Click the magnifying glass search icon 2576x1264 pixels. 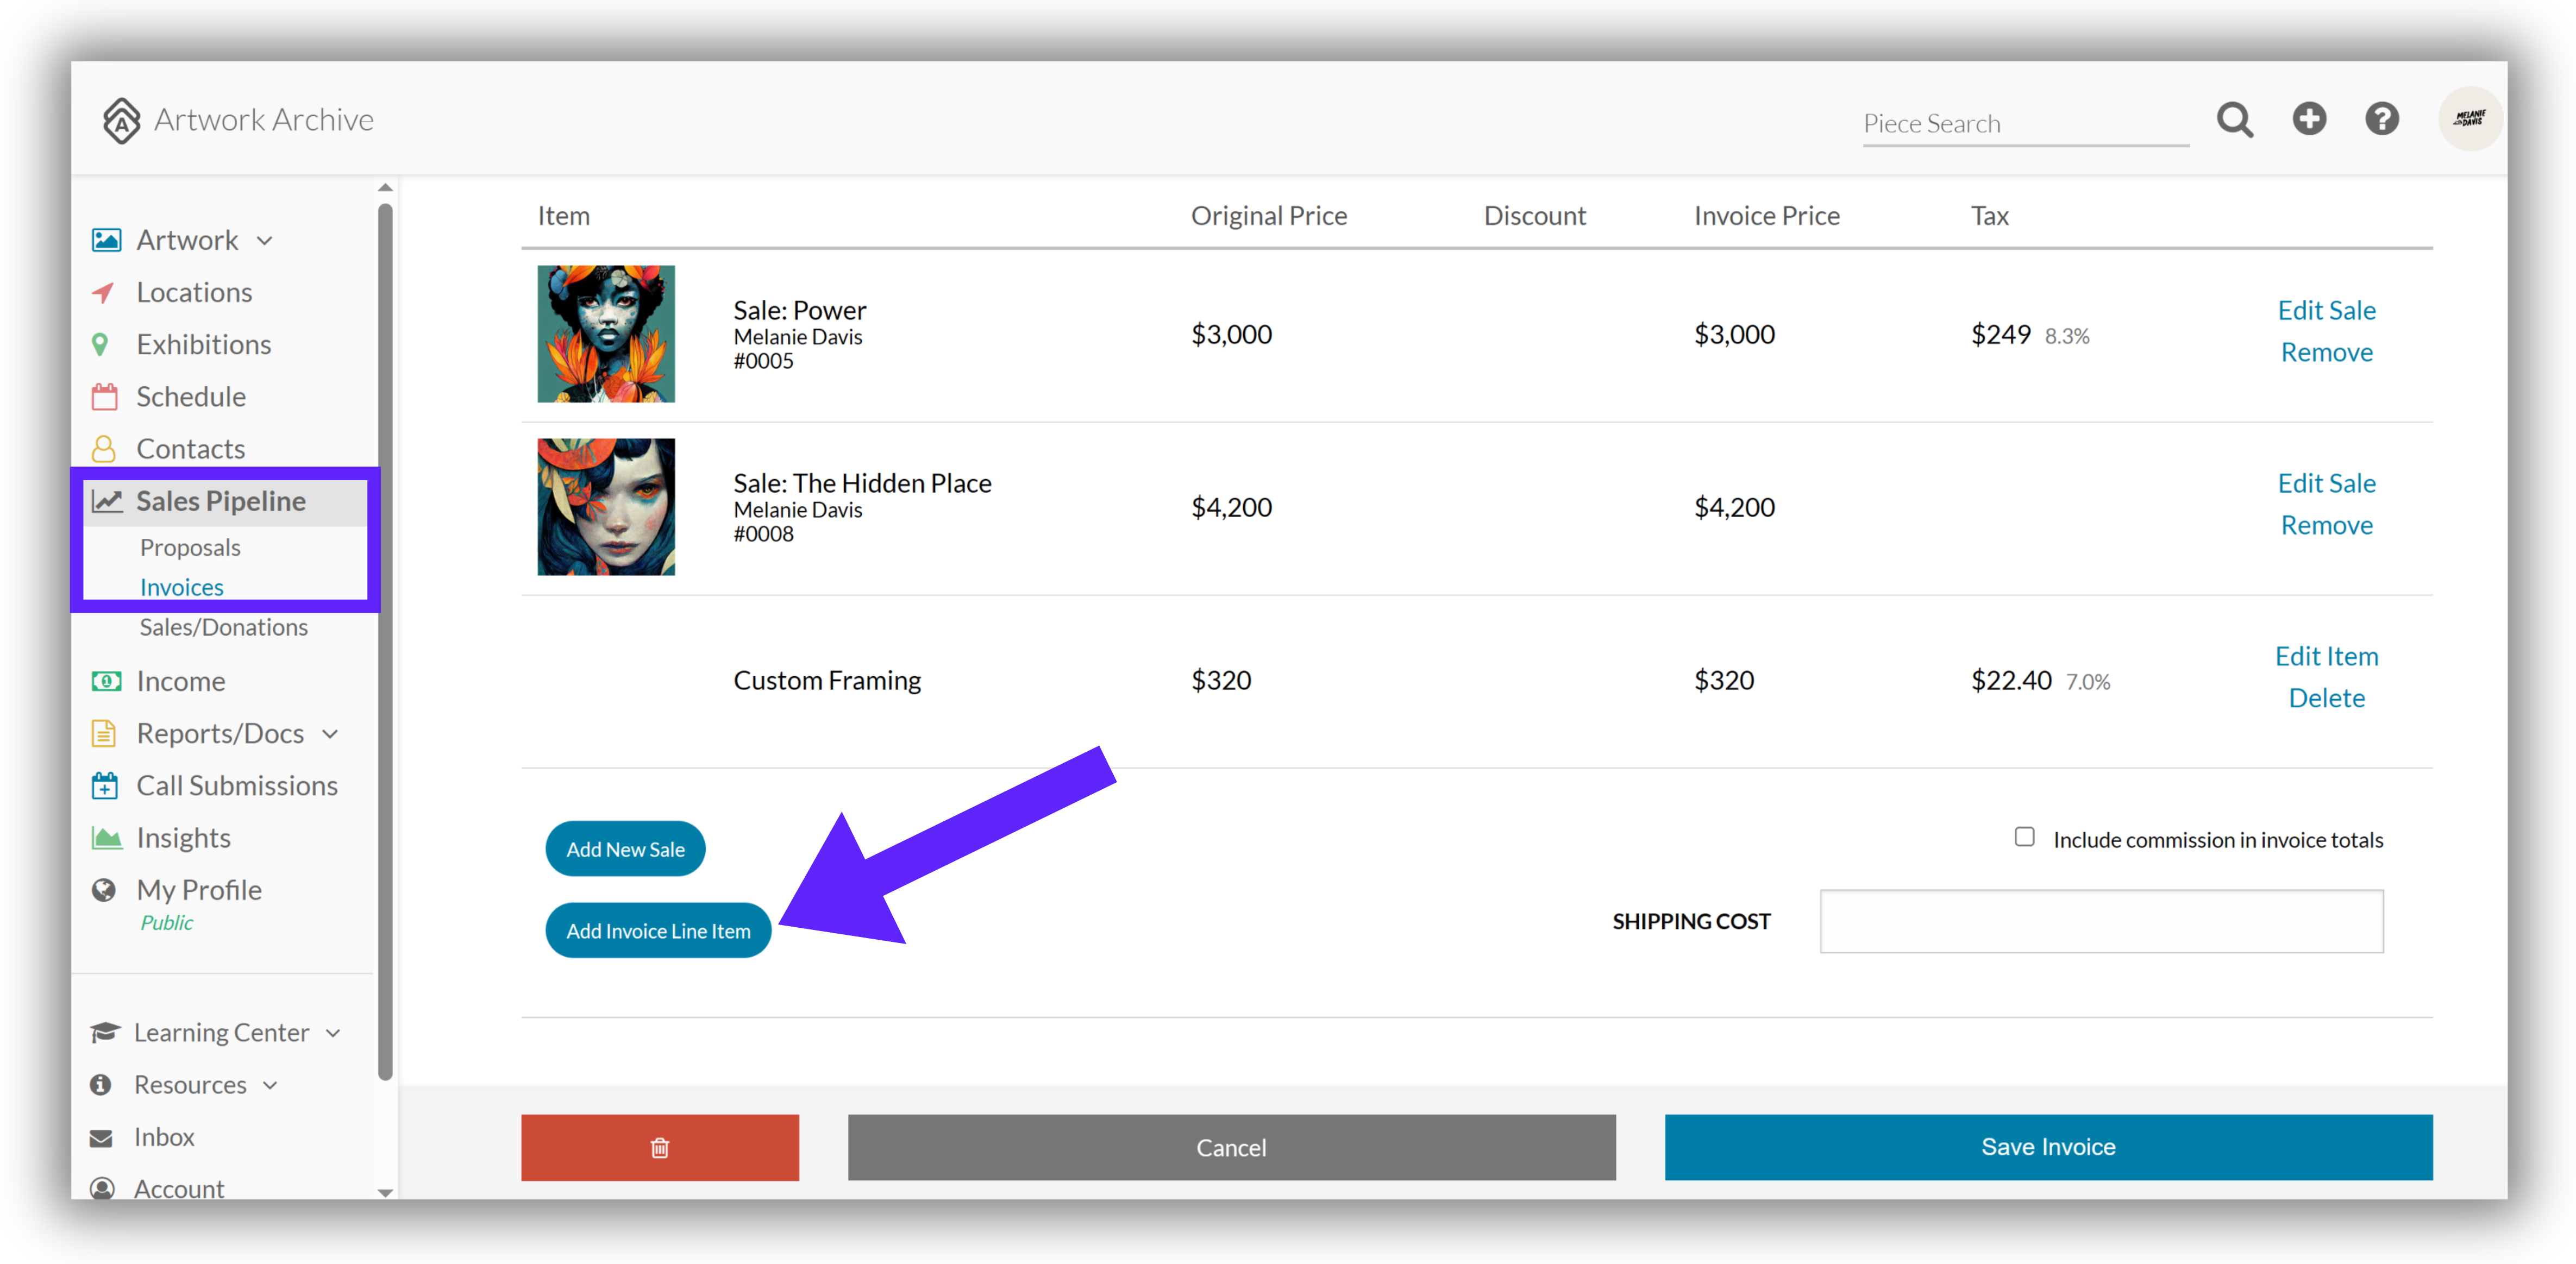[x=2234, y=120]
